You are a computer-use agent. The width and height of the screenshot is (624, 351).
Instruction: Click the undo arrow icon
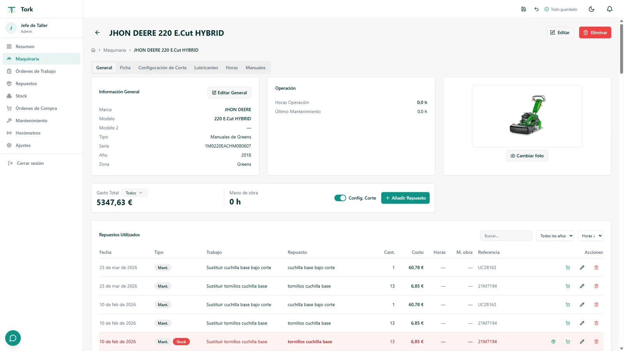click(x=536, y=9)
